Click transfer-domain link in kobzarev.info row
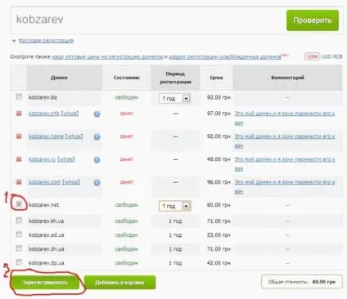Image resolution: width=347 pixels, height=299 pixels. tap(285, 118)
